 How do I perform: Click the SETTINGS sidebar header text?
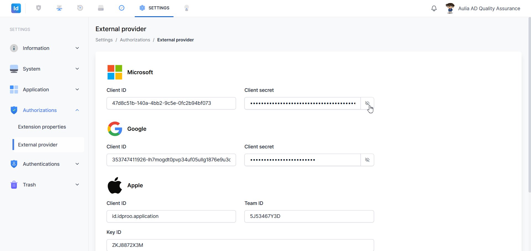click(20, 30)
